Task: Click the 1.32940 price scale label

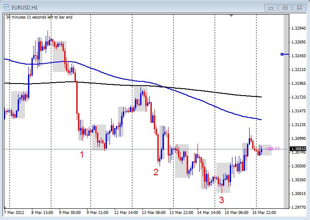Action: (298, 28)
